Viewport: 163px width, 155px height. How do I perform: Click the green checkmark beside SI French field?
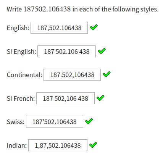[100, 98]
